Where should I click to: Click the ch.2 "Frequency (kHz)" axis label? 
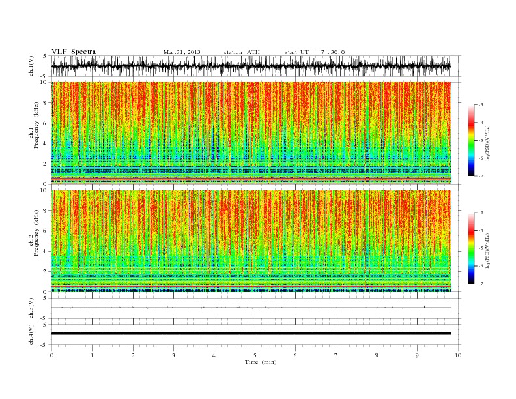pos(36,233)
